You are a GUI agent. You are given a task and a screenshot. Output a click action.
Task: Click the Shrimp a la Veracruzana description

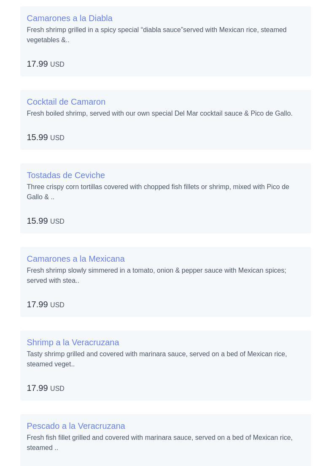pos(157,359)
